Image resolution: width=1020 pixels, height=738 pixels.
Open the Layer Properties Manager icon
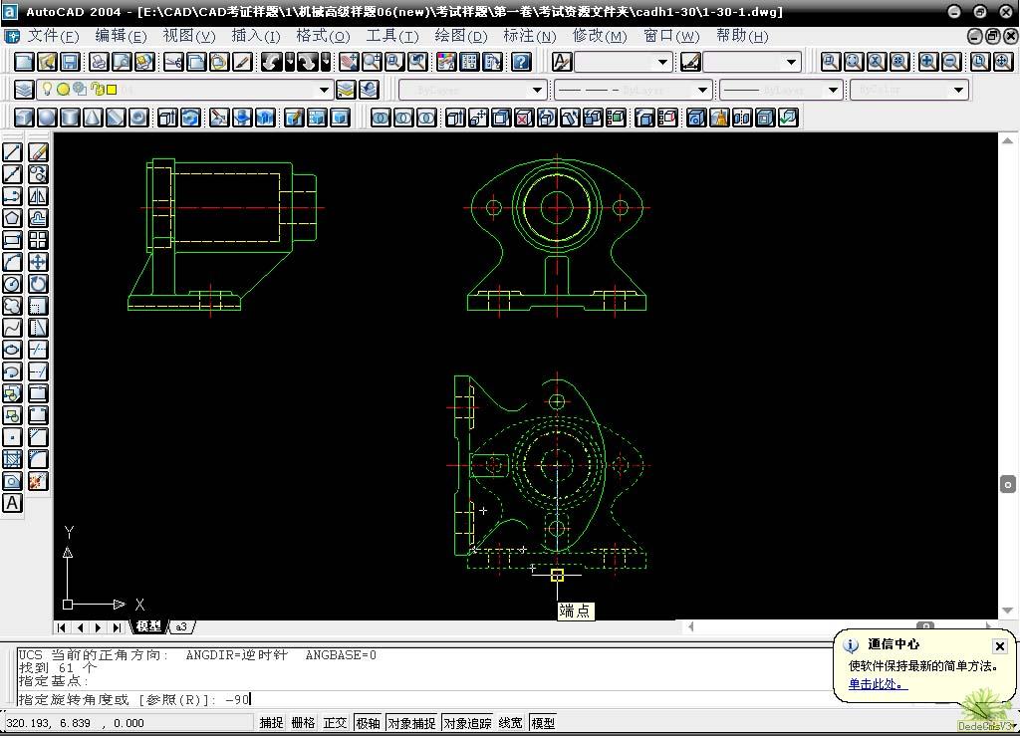click(x=24, y=90)
